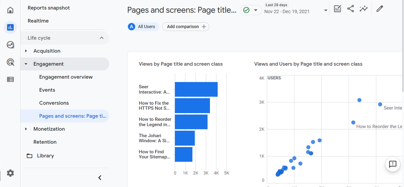Viewport: 404px width, 187px height.
Task: Open the Configure table icon
Action: click(10, 79)
